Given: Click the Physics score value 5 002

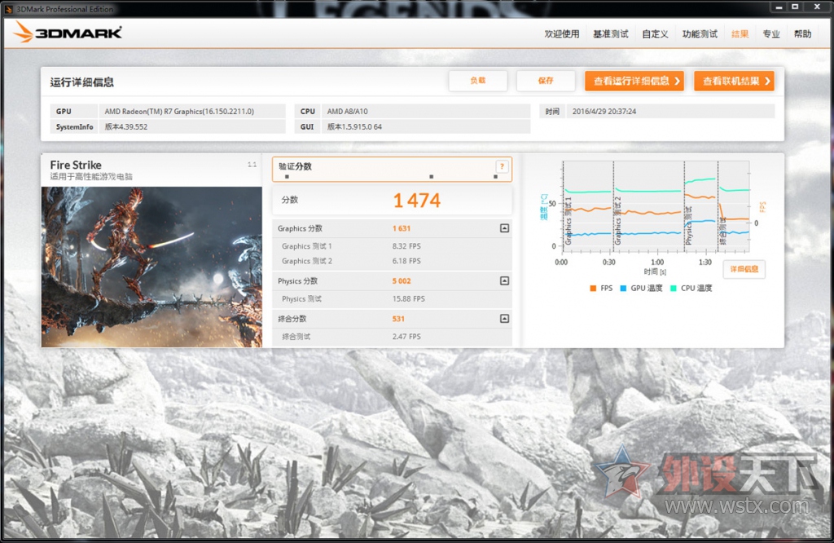Looking at the screenshot, I should (x=402, y=281).
